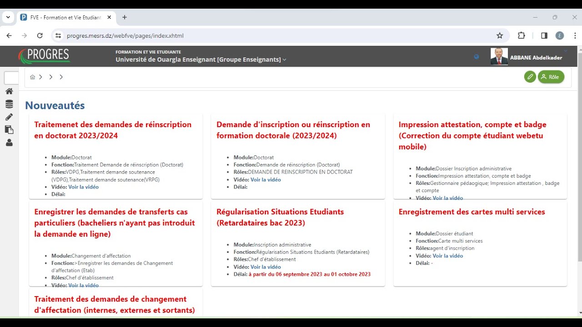Watch video for Enregistrement des cartes multi services
This screenshot has height=327, width=582.
pyautogui.click(x=448, y=256)
